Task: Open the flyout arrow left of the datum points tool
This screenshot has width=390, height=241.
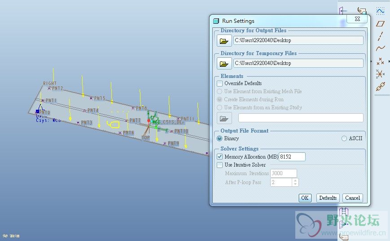Action: tap(371, 61)
